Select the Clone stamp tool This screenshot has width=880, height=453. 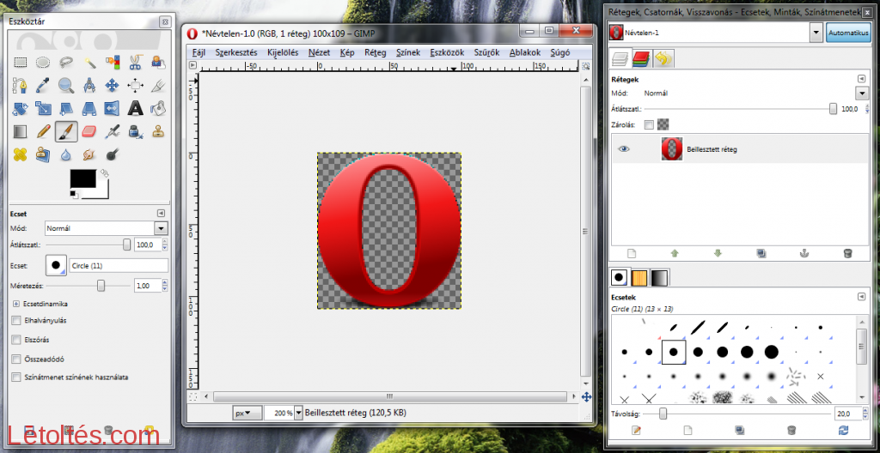[x=158, y=131]
